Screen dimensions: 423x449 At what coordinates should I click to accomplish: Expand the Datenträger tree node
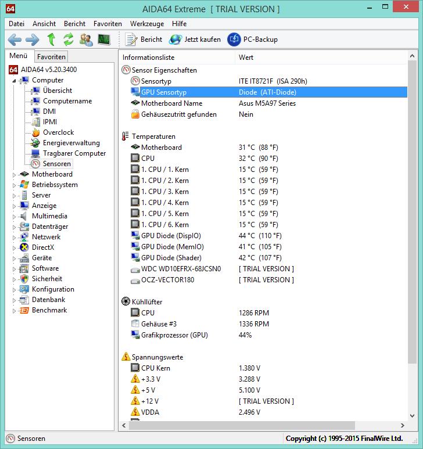[x=14, y=227]
